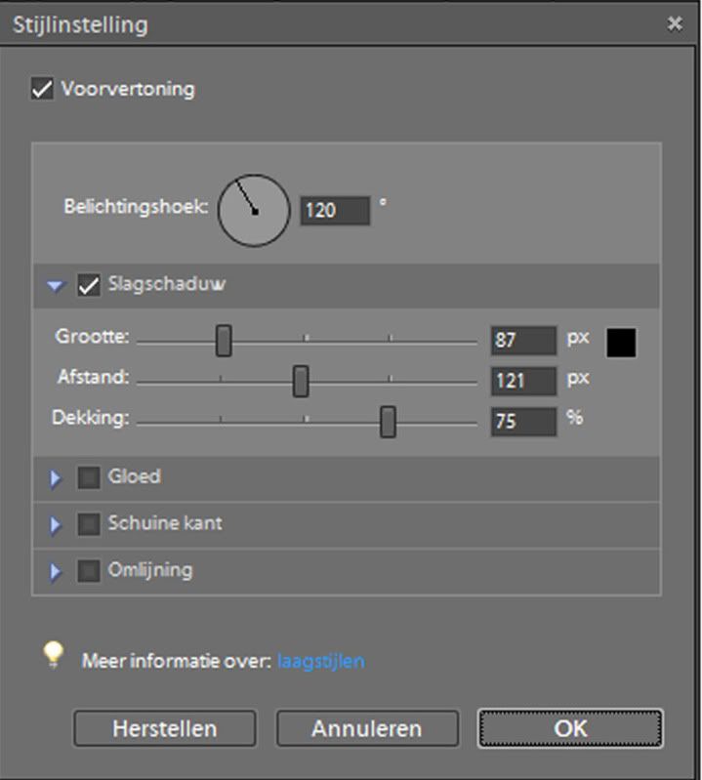Confirm with the OK button
The width and height of the screenshot is (702, 780).
570,729
